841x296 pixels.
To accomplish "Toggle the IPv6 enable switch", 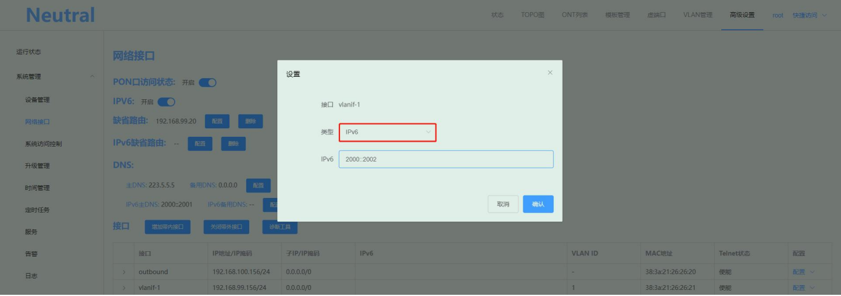I will click(166, 102).
